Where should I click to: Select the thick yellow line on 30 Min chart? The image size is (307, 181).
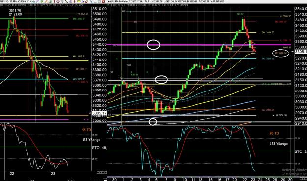point(44,61)
